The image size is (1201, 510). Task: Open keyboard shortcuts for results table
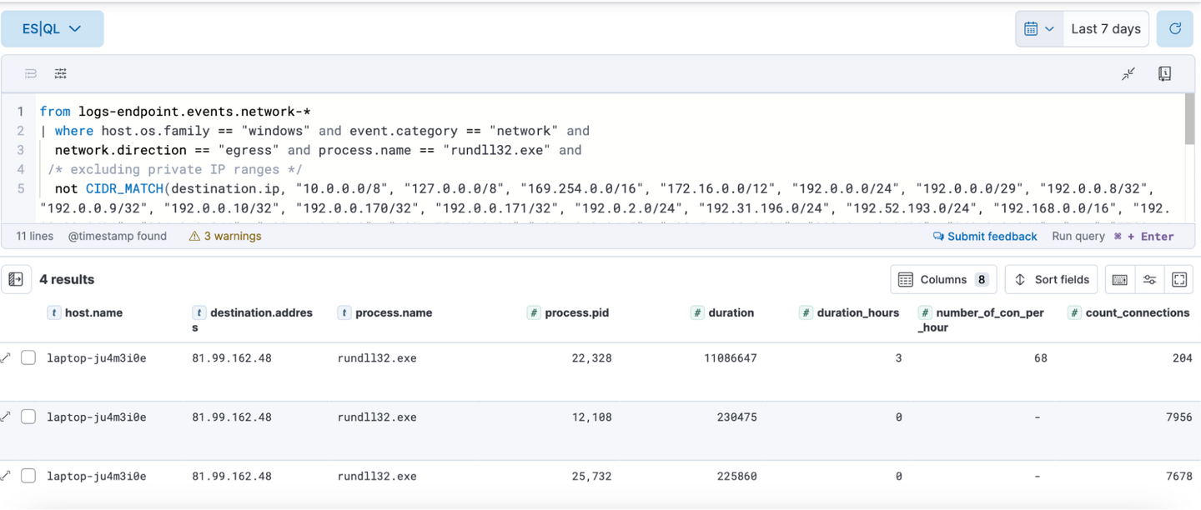coord(1119,280)
